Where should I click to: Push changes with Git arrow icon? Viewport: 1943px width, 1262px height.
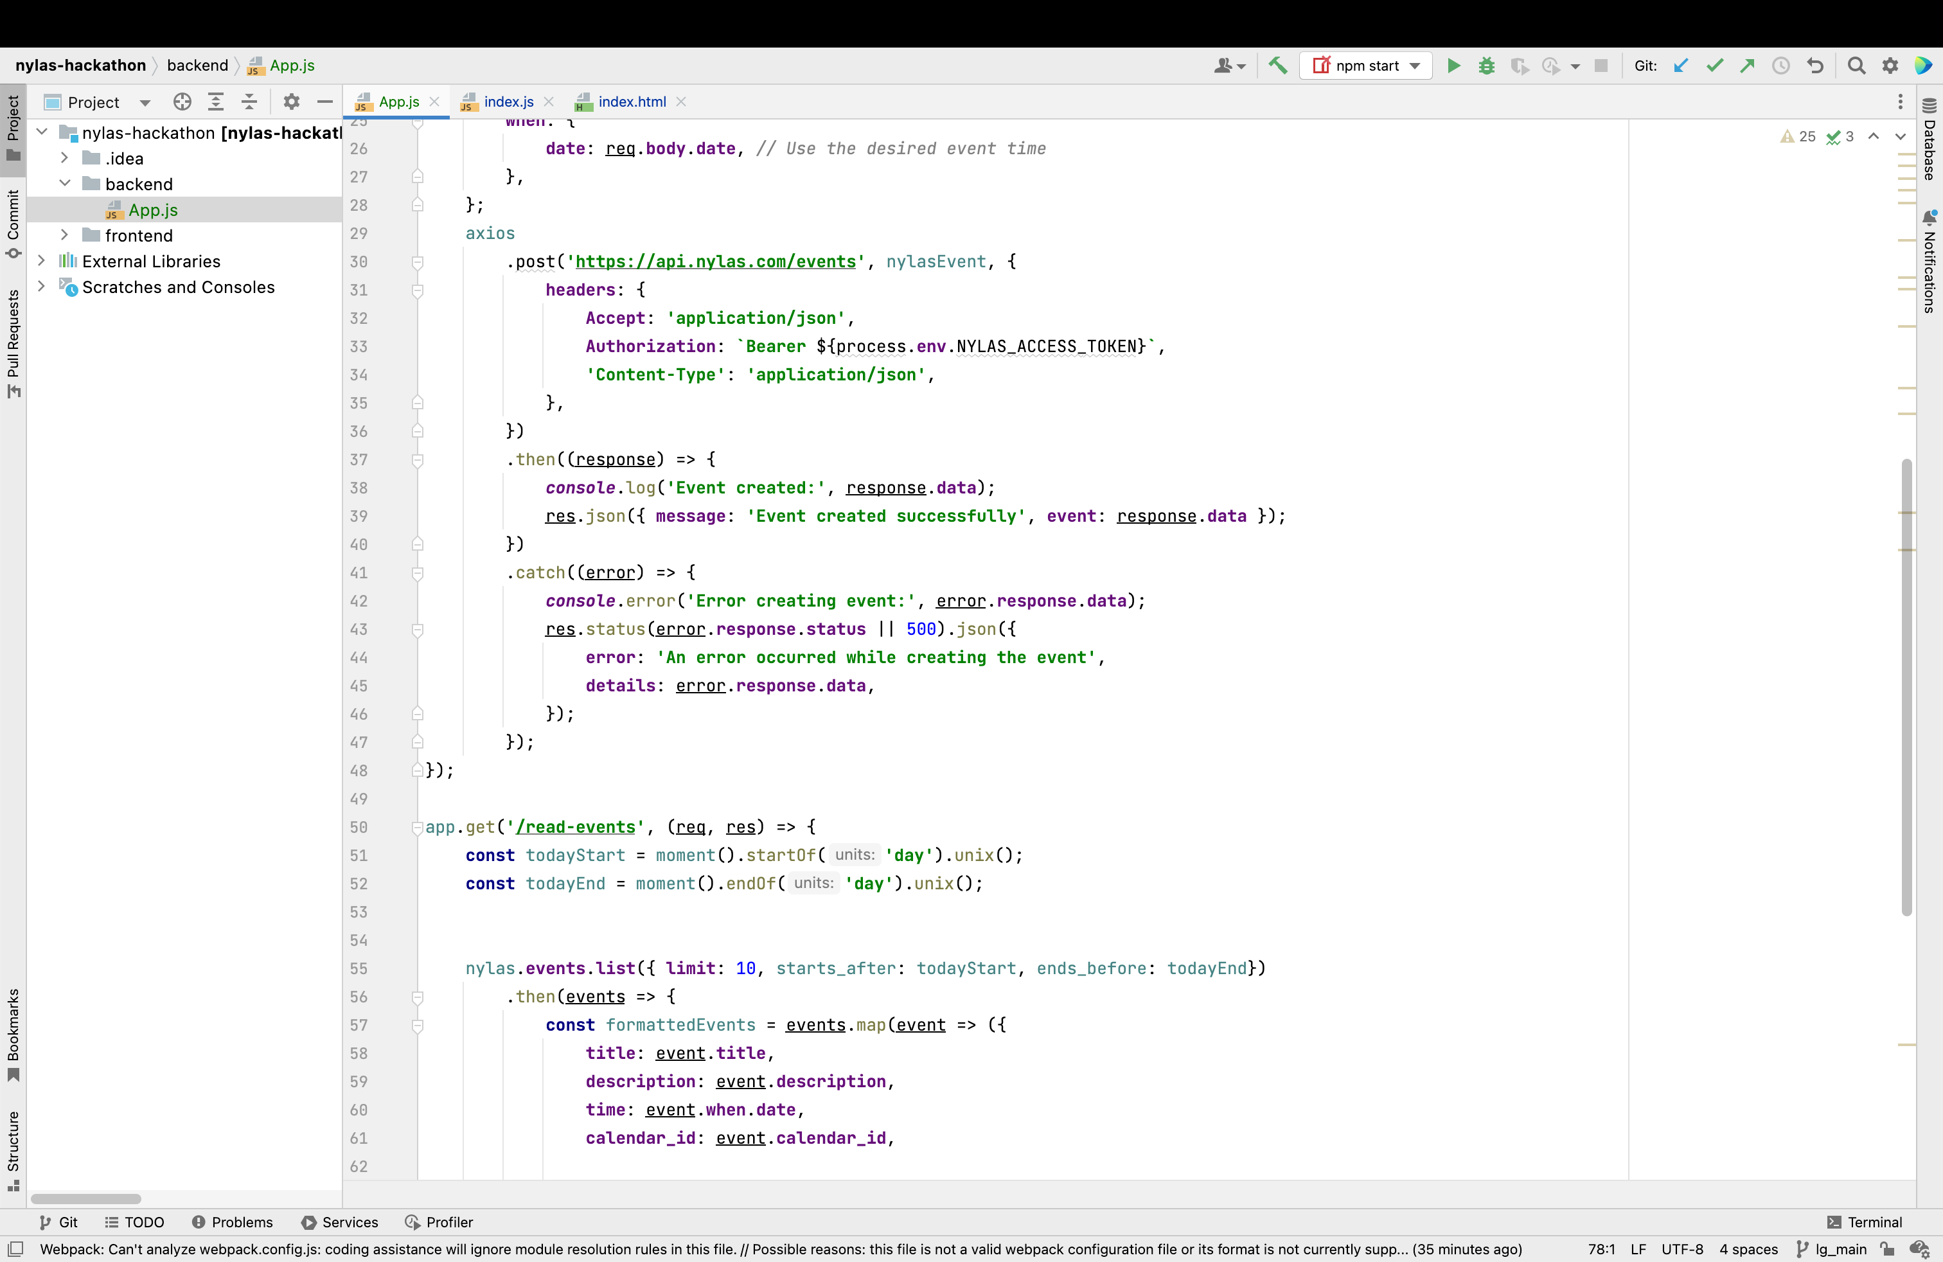tap(1747, 66)
